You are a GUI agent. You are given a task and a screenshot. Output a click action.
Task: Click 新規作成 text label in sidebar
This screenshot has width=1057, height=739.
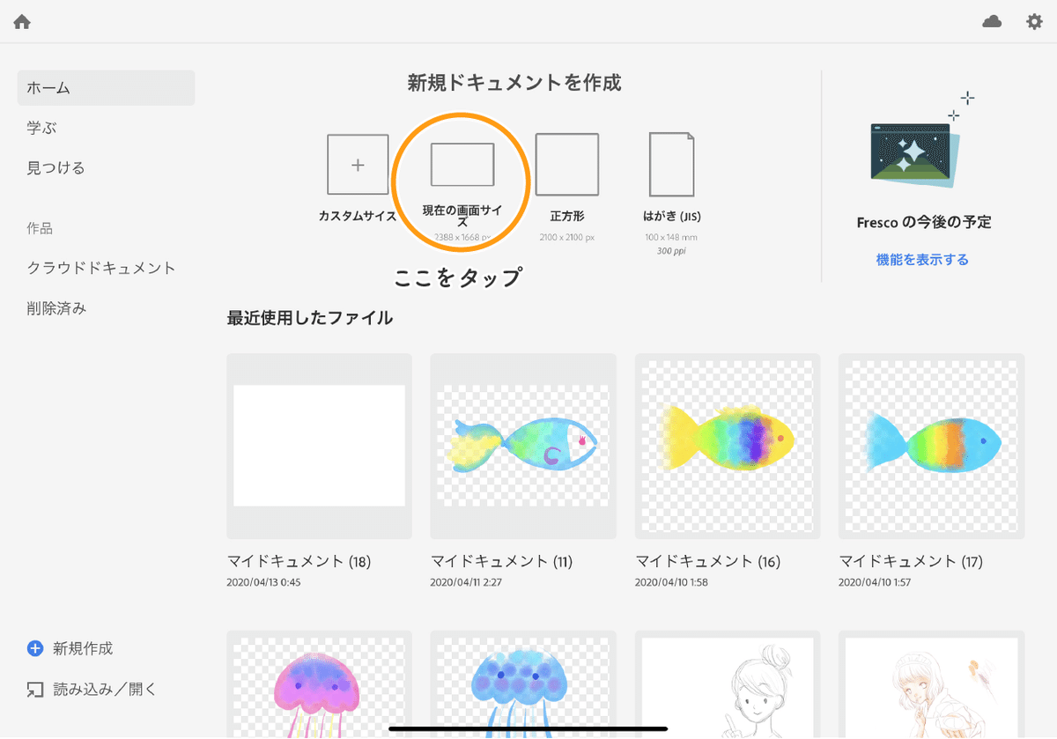point(83,648)
